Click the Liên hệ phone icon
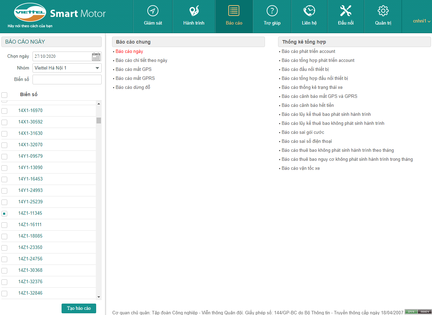The image size is (432, 315). click(309, 11)
